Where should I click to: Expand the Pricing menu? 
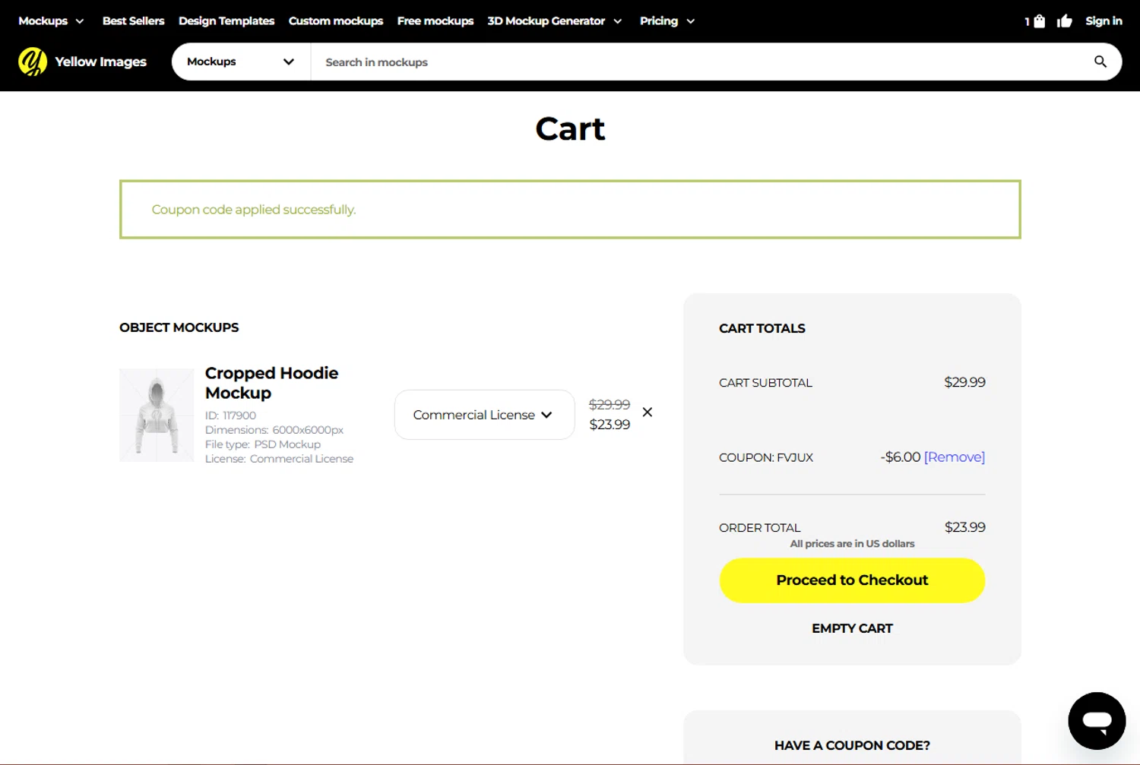(667, 21)
